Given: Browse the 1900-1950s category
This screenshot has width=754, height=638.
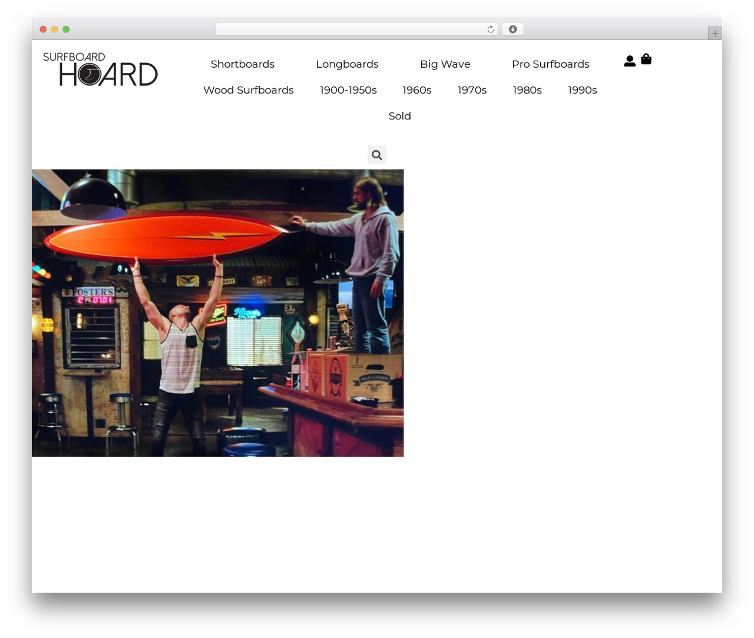Looking at the screenshot, I should pyautogui.click(x=348, y=90).
